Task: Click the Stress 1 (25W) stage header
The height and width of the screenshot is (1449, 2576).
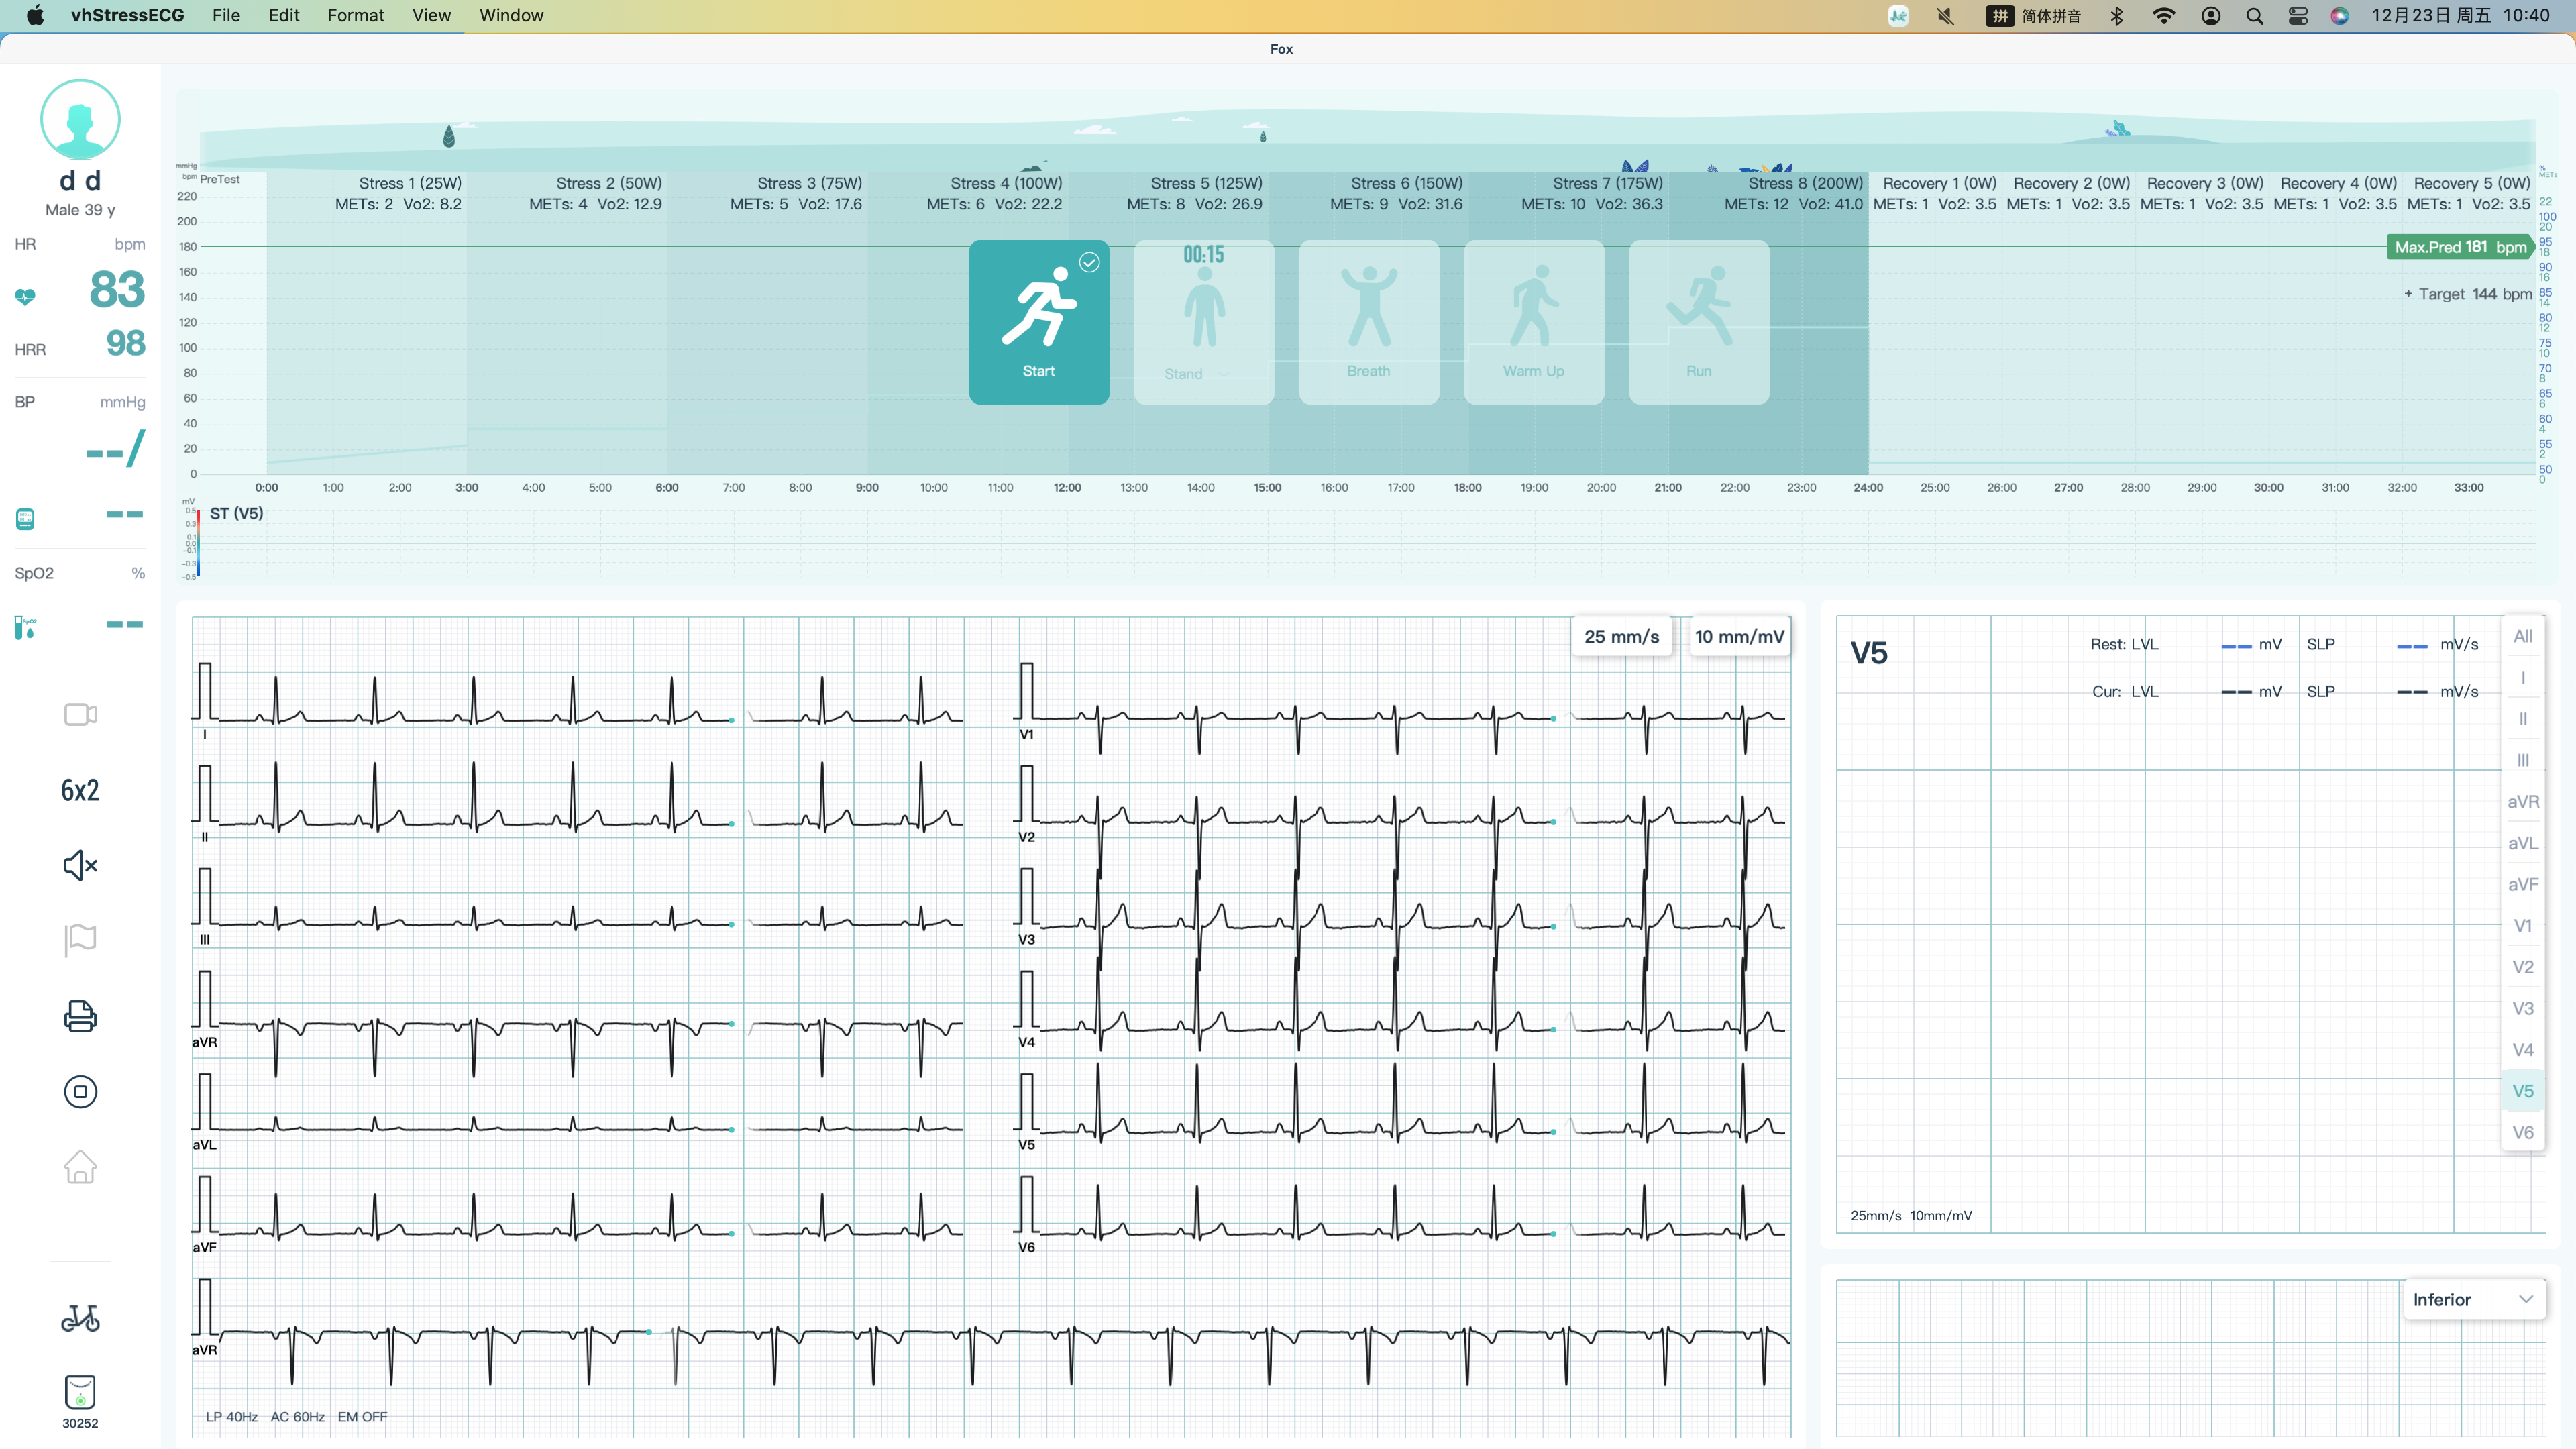Action: (x=410, y=183)
